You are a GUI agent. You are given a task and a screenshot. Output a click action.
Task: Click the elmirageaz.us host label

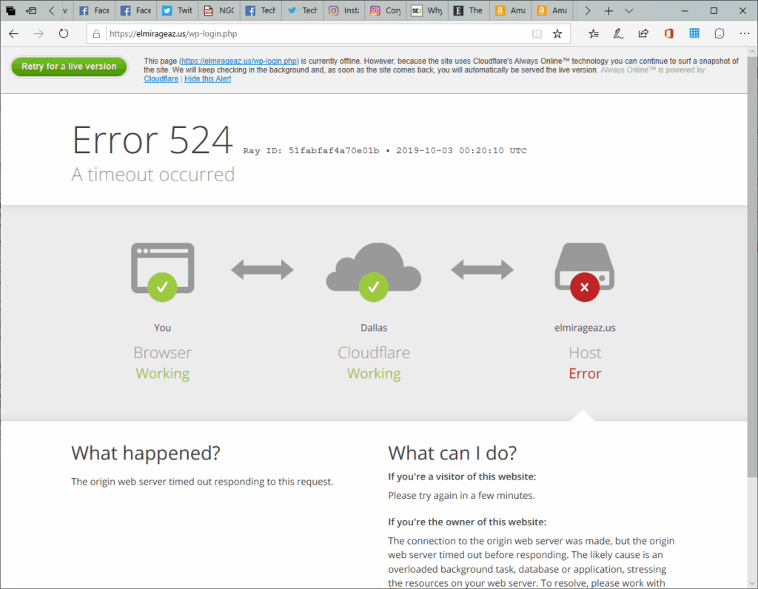tap(585, 328)
